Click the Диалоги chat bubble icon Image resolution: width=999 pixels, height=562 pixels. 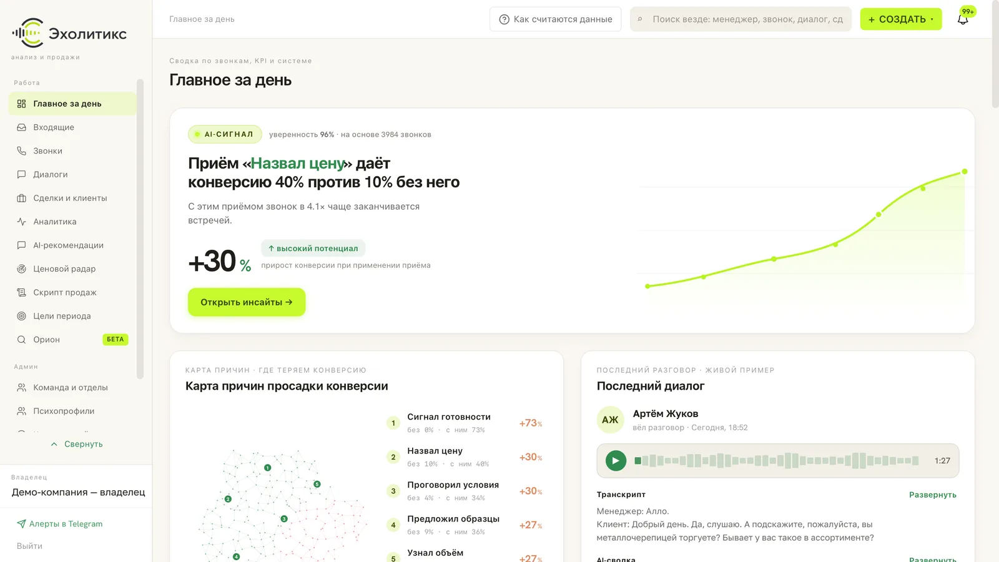click(21, 175)
